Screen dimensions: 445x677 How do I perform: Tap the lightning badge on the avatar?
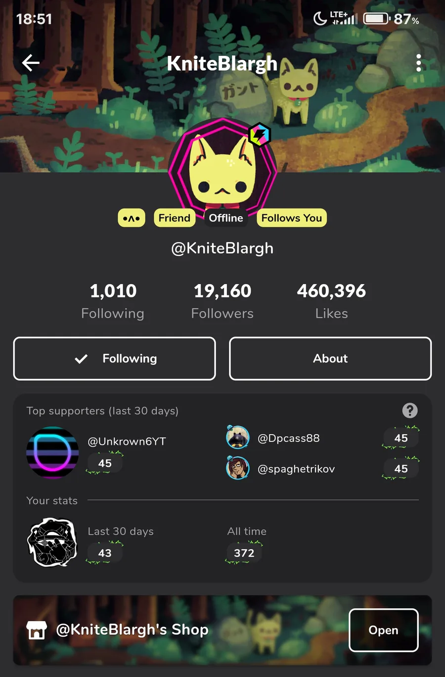tap(259, 135)
